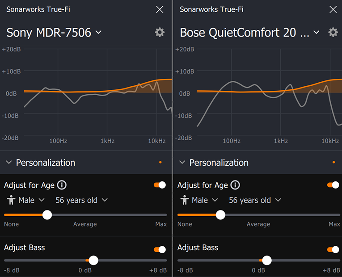The image size is (342, 277).
Task: Open the Male gender dropdown in Sony panel
Action: [x=31, y=200]
